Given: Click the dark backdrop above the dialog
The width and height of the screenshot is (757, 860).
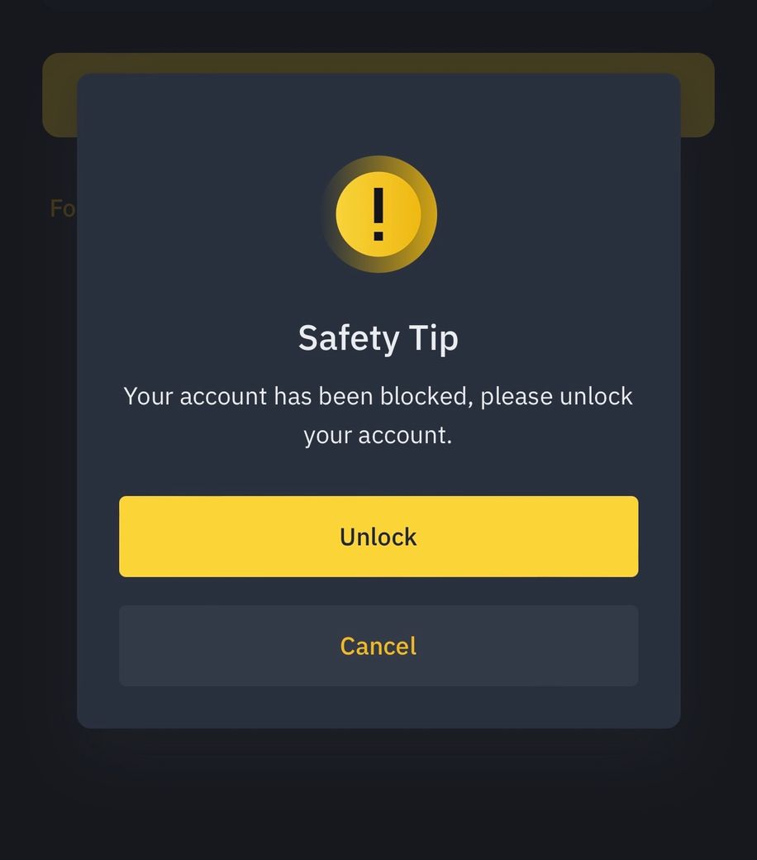Looking at the screenshot, I should point(378,25).
